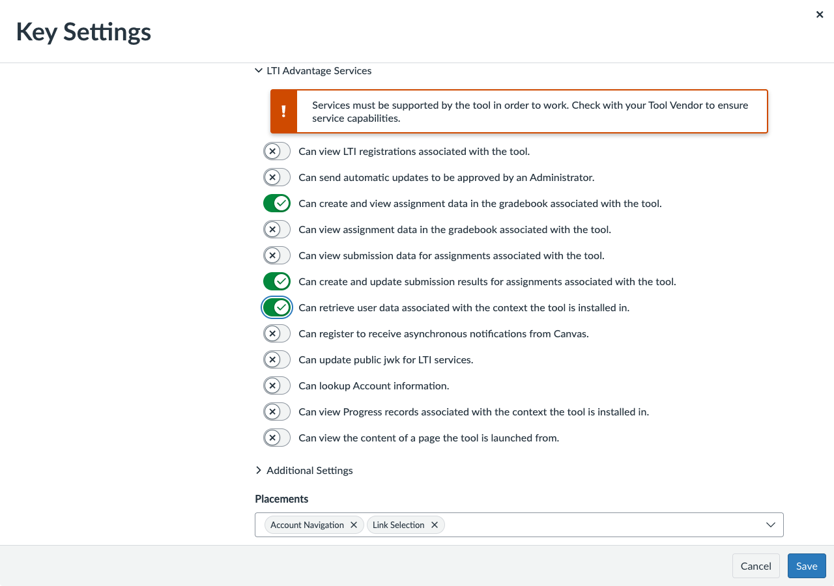The image size is (834, 586).
Task: Disable create and view assignment data toggle
Action: pyautogui.click(x=277, y=204)
